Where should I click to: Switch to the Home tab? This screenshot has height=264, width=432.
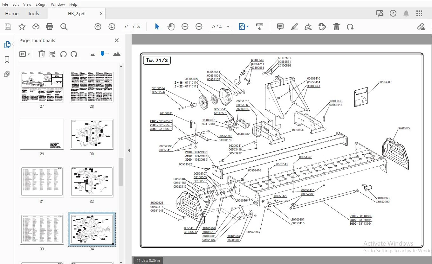click(12, 14)
